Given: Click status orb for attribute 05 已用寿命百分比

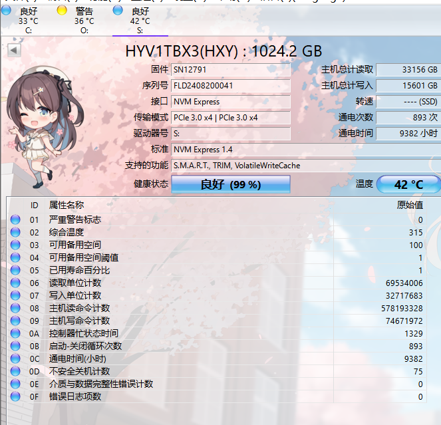Looking at the screenshot, I should click(15, 270).
